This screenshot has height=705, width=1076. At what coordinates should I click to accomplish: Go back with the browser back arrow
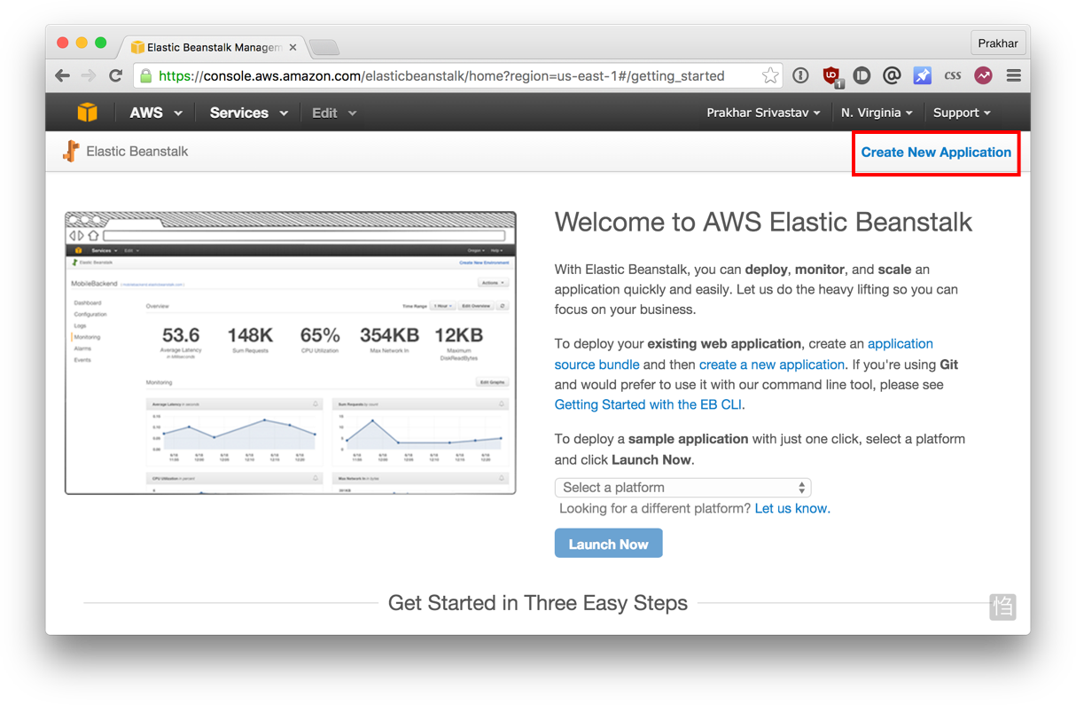[62, 76]
